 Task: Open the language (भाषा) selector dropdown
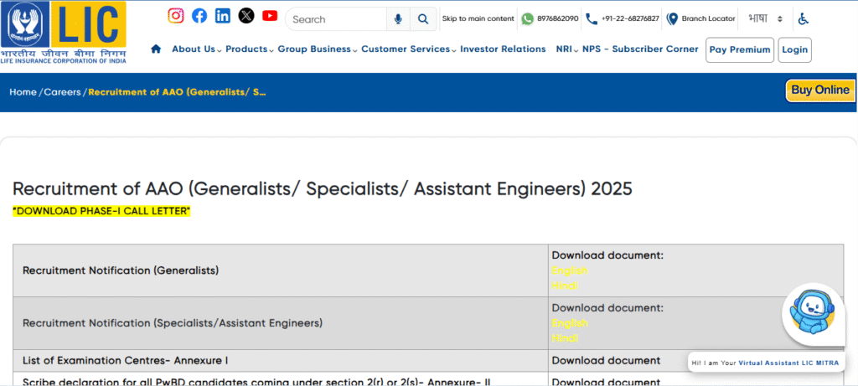click(x=766, y=18)
